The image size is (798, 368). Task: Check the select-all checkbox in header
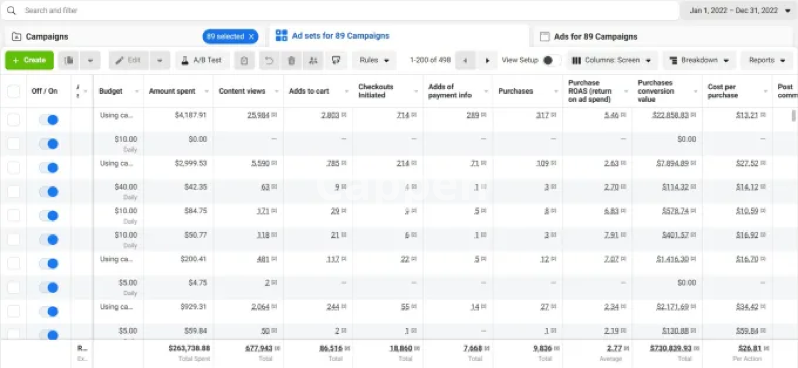click(x=14, y=91)
